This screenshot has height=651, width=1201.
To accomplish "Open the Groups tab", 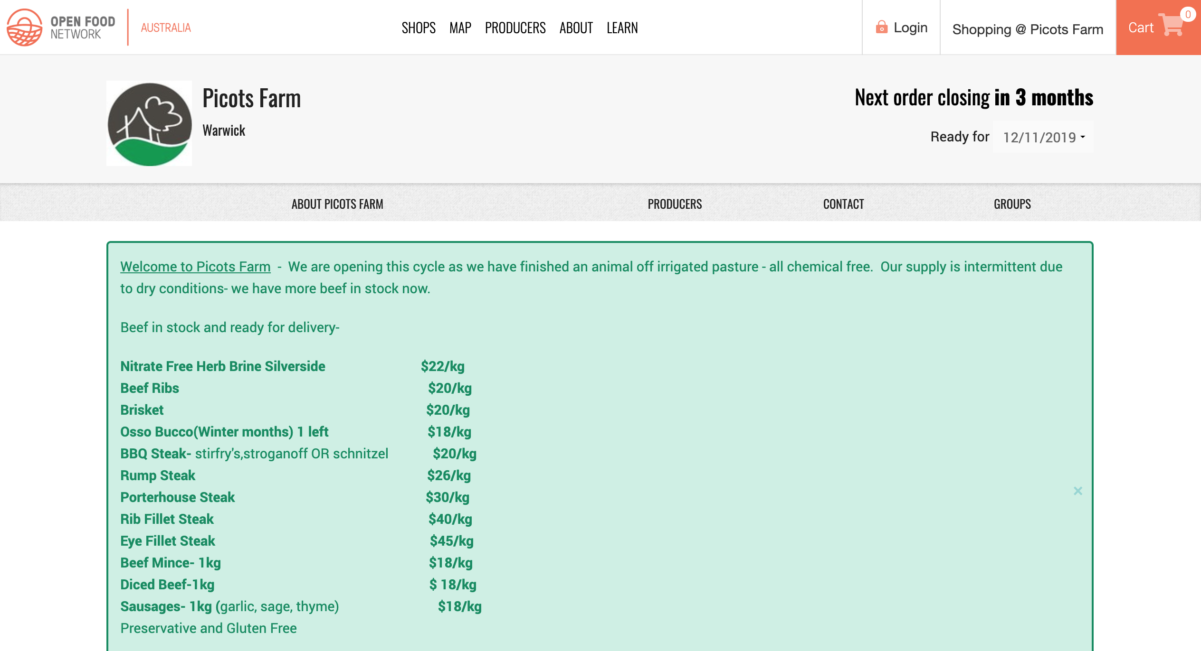I will click(1012, 204).
